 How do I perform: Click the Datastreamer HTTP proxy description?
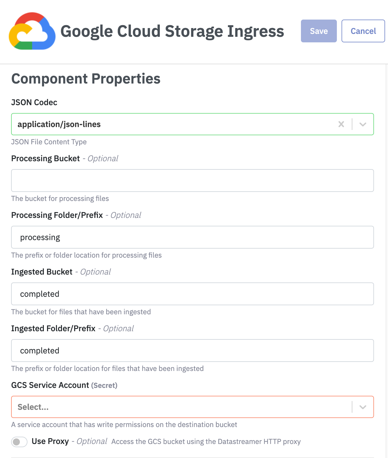click(206, 442)
